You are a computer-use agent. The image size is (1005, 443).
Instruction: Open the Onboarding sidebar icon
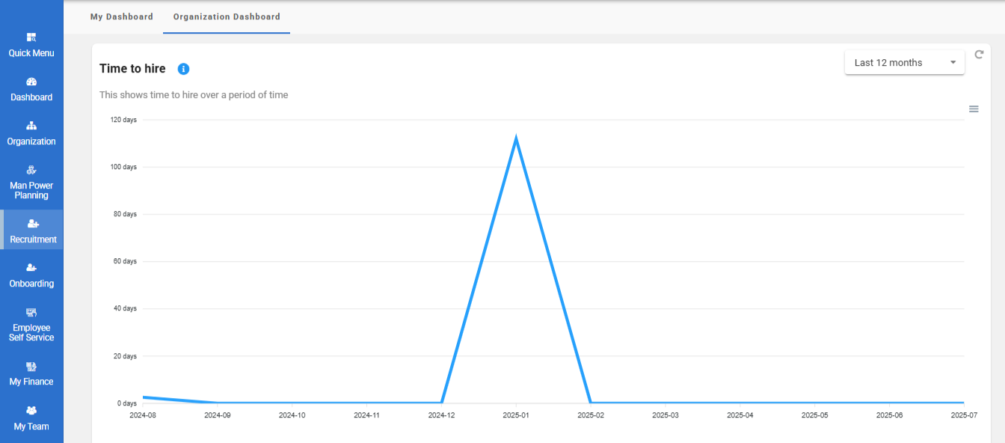[x=31, y=267]
